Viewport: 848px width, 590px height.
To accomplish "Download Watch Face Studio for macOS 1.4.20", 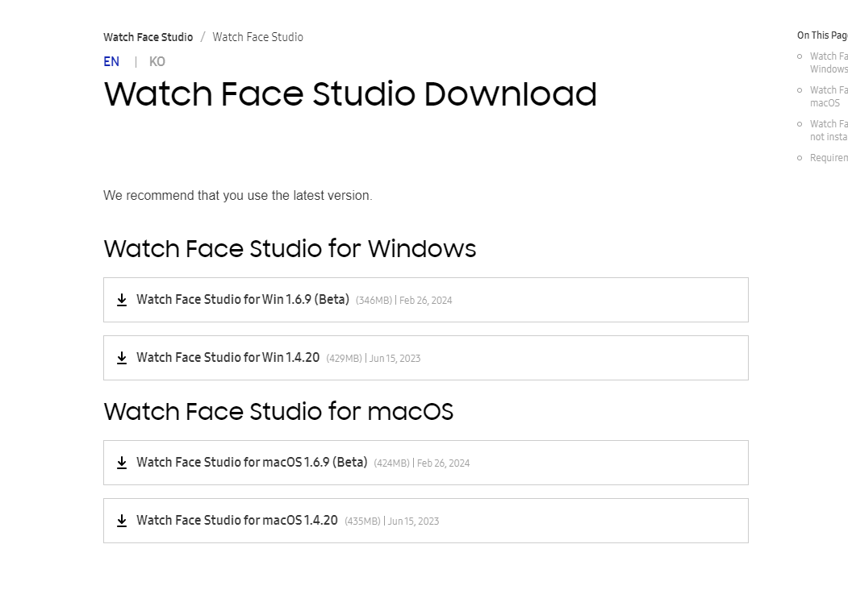I will [x=426, y=521].
